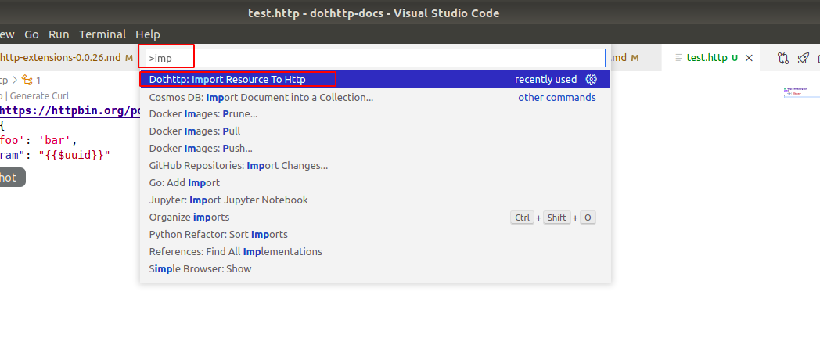The image size is (820, 349).
Task: Click the source control compare changes icon
Action: [783, 58]
